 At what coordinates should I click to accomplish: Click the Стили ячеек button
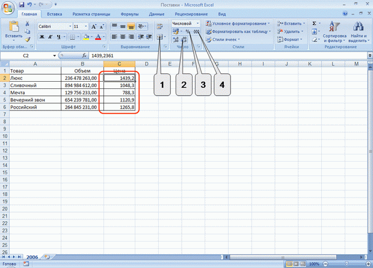point(224,39)
